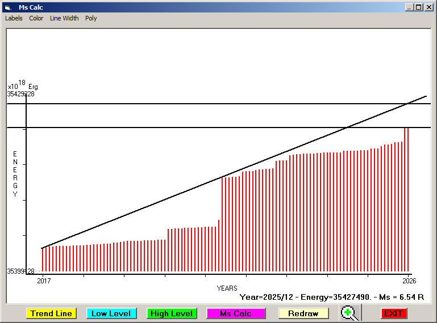
Task: Open the Poly menu
Action: click(91, 18)
